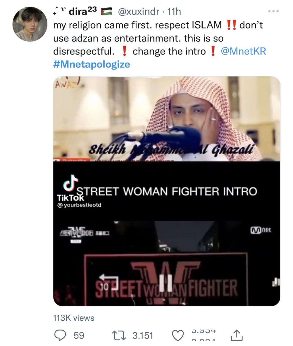
Task: Pause the video with pause button
Action: point(167,282)
